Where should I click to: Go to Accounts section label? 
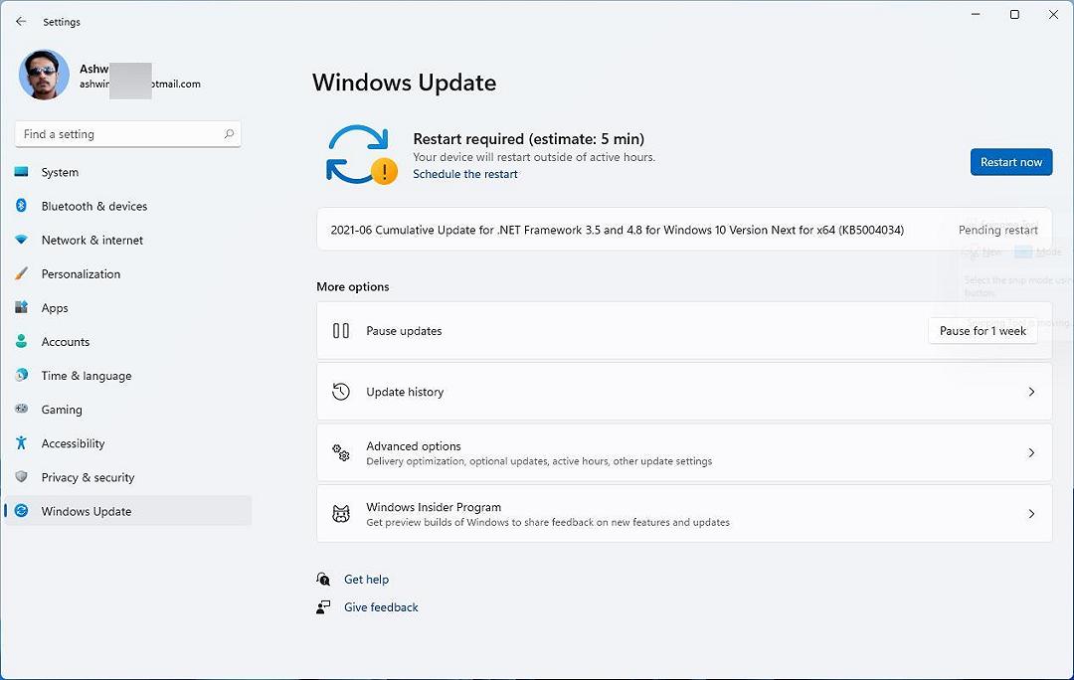[x=65, y=342]
